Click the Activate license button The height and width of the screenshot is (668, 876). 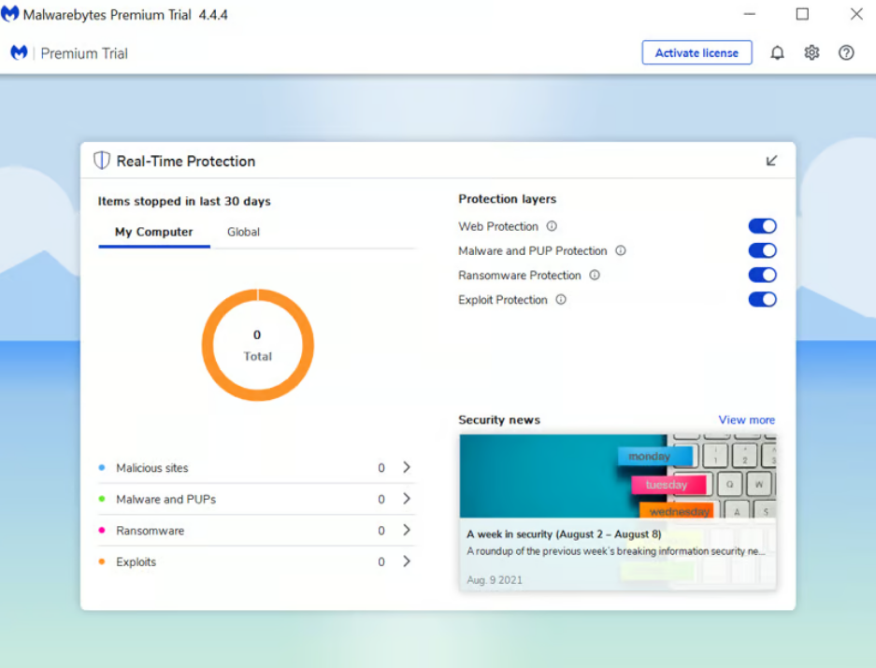696,53
